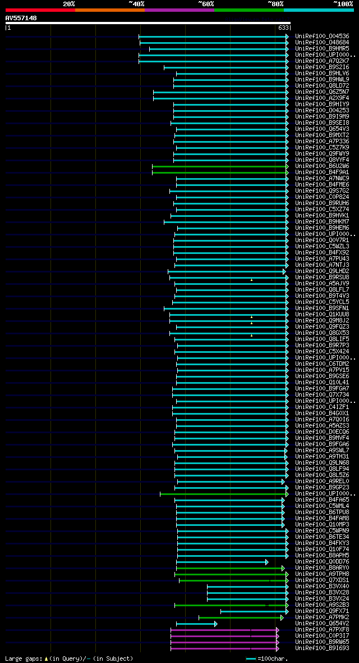Select hit label UniRef100_Q654V3
This screenshot has height=663, width=359.
pos(322,129)
